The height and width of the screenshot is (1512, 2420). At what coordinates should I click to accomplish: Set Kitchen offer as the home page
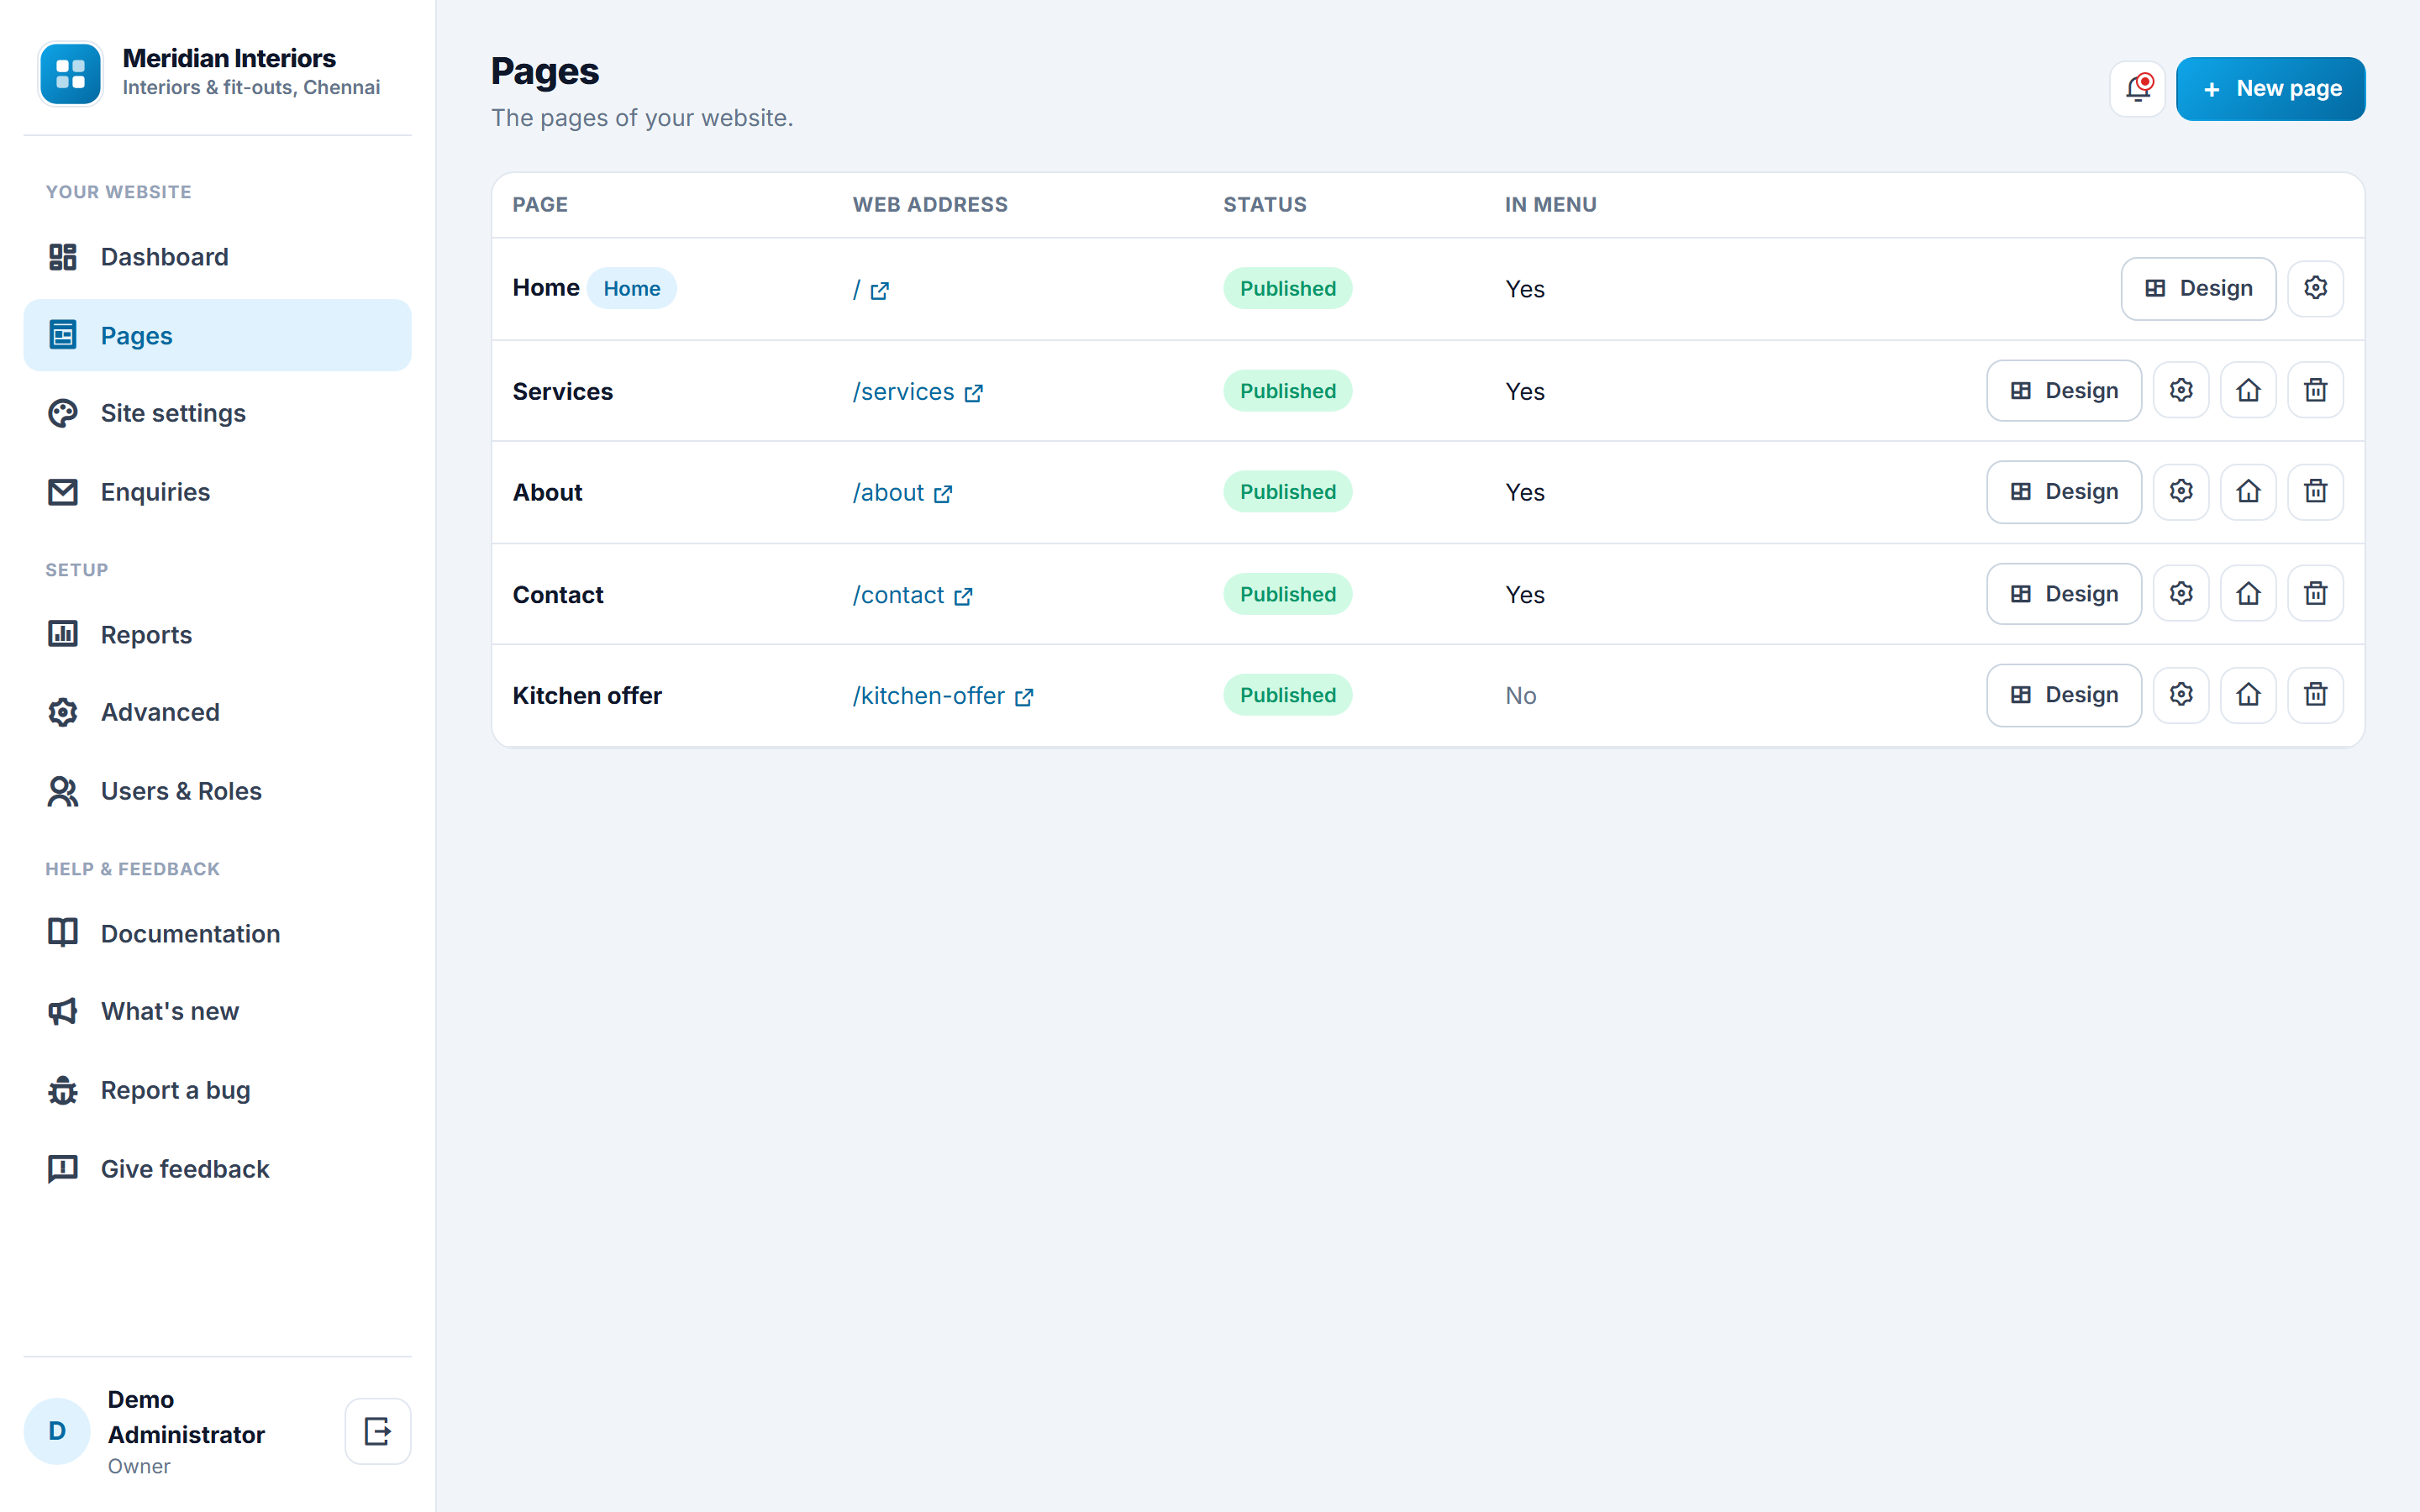click(2248, 695)
